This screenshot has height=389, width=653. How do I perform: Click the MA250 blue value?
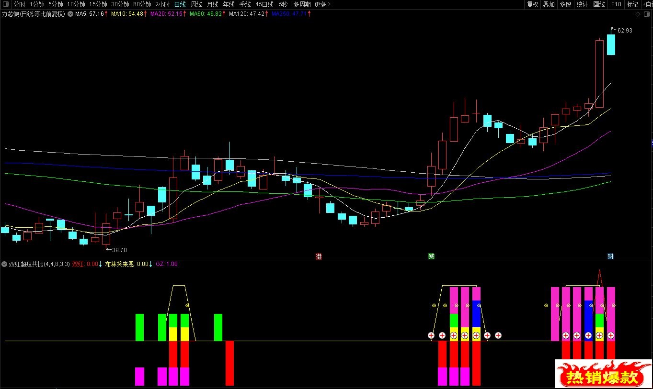point(289,14)
